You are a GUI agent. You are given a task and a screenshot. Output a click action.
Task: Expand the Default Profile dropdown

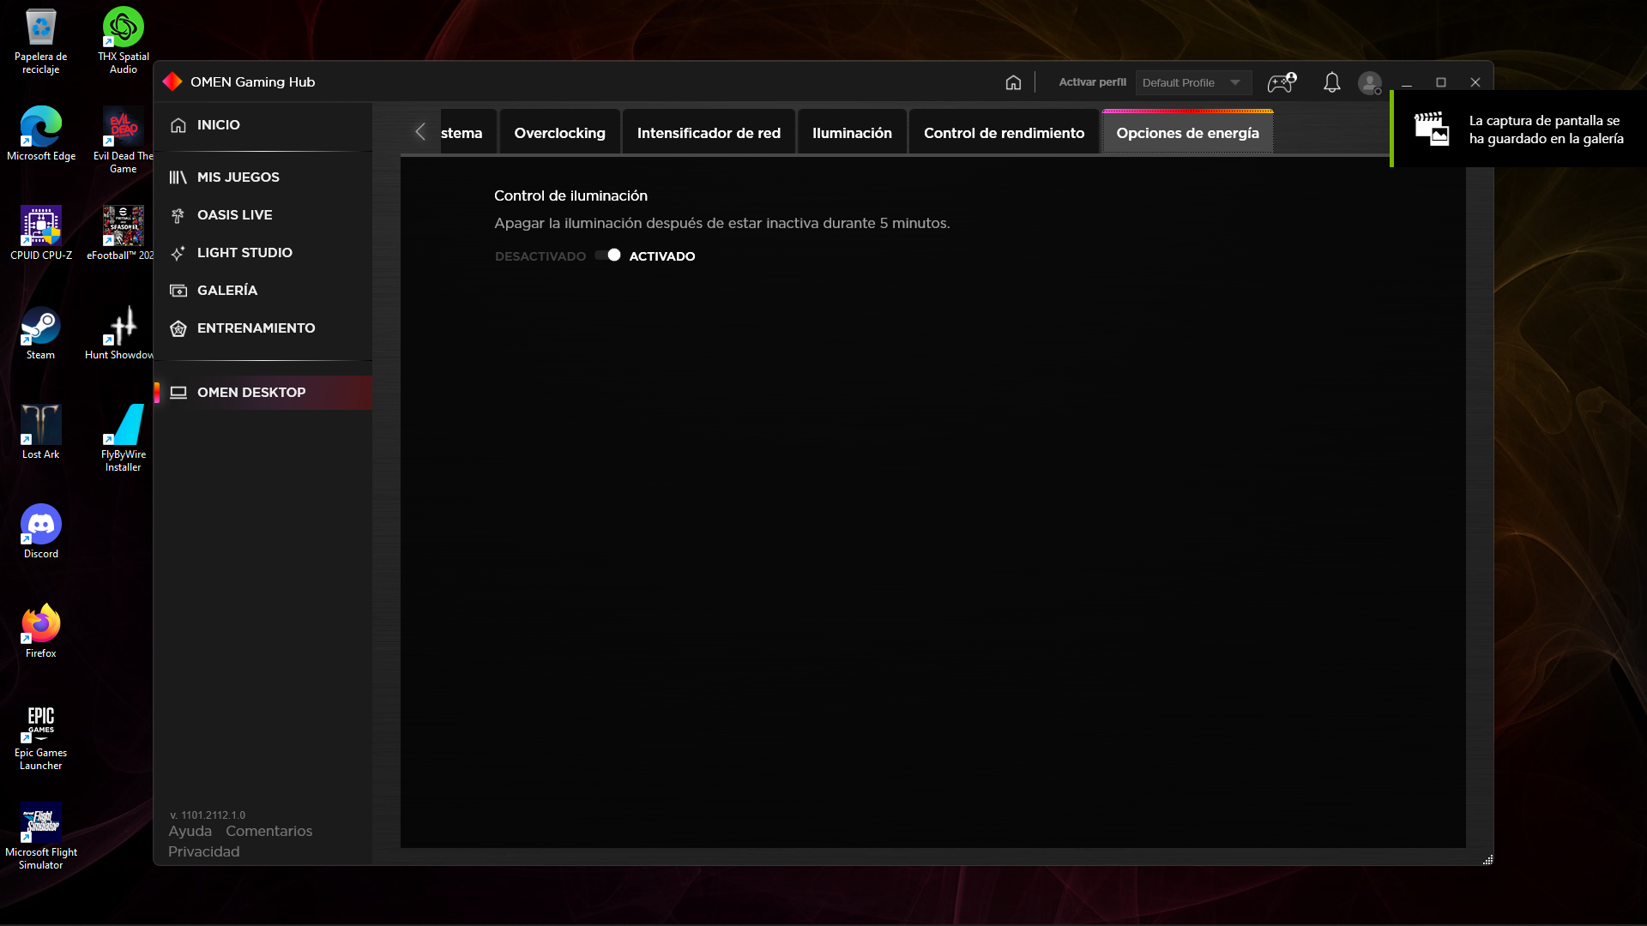coord(1192,82)
